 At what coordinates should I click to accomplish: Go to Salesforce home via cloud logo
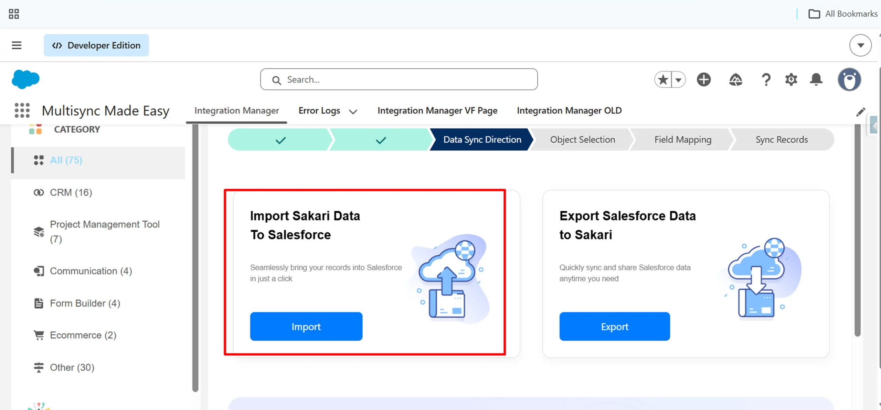click(25, 79)
